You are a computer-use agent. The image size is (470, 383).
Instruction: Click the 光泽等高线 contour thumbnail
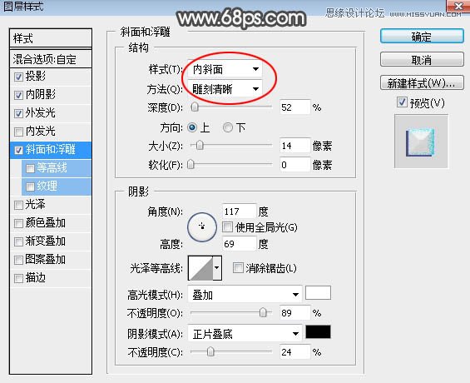pyautogui.click(x=200, y=267)
